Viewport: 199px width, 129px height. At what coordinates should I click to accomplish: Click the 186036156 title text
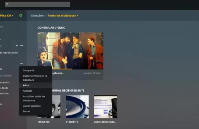(x=43, y=122)
